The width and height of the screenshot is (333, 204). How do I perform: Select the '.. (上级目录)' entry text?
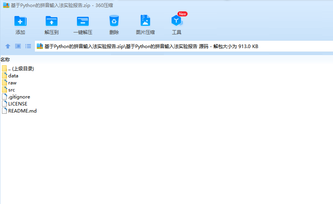[x=21, y=68]
